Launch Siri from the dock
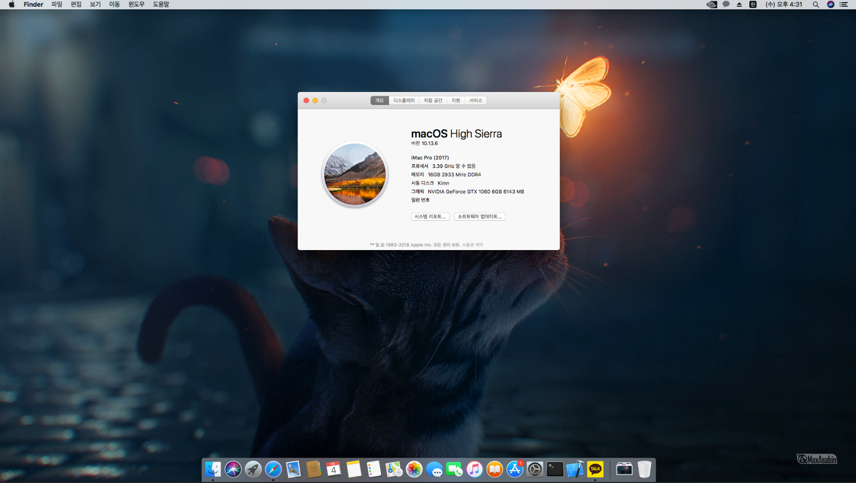The width and height of the screenshot is (856, 483). [233, 469]
